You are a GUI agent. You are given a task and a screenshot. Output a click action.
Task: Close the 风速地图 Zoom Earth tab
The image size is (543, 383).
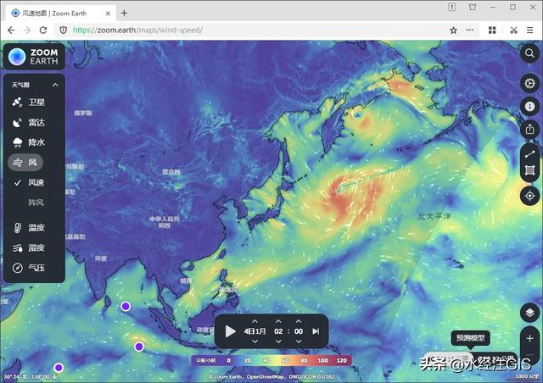108,14
